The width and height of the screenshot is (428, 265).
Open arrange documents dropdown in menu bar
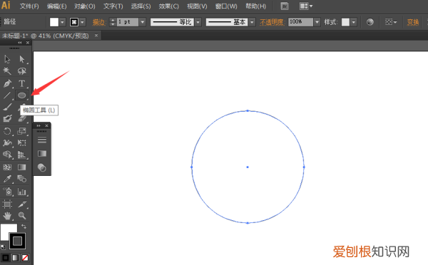tap(306, 6)
